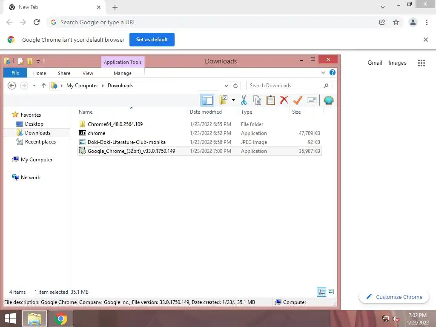This screenshot has width=436, height=327.
Task: Switch to large icons view in status bar
Action: tap(331, 292)
